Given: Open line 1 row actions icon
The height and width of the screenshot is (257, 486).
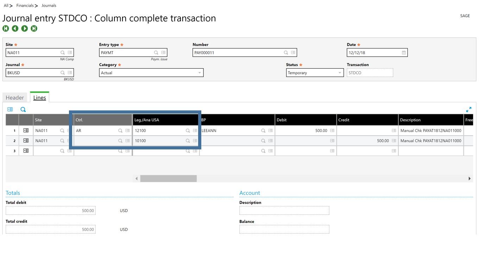Looking at the screenshot, I should [x=26, y=130].
